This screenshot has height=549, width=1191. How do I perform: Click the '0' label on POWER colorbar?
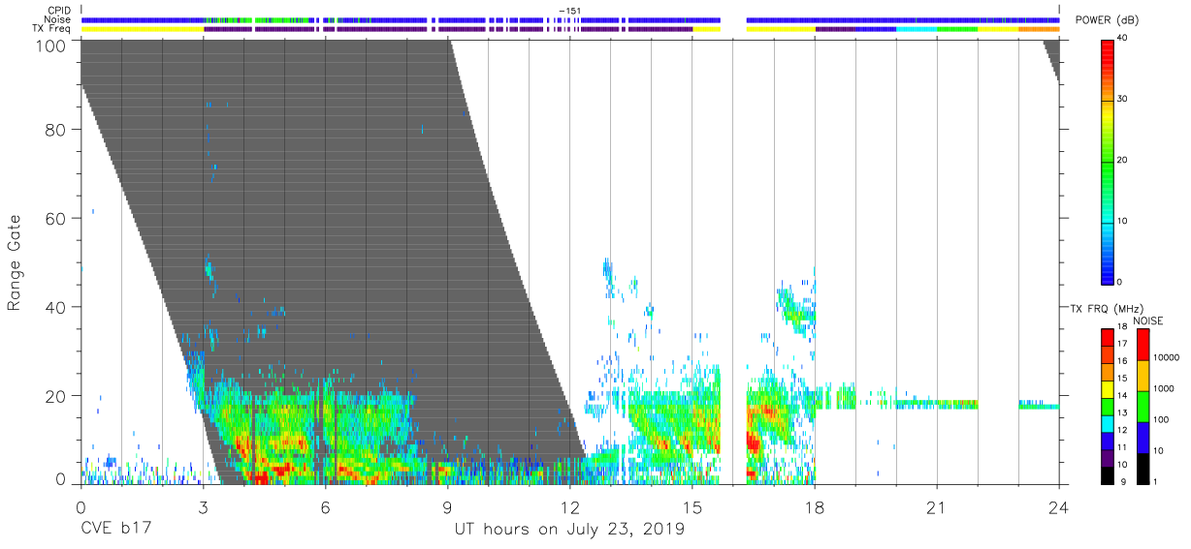point(1120,282)
